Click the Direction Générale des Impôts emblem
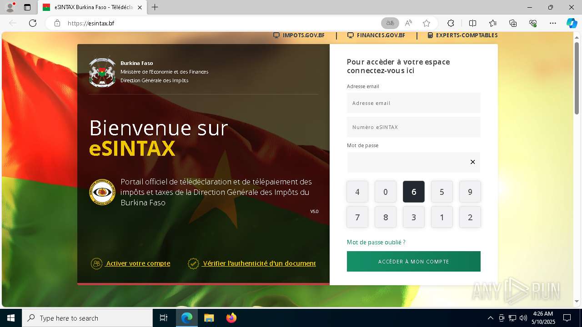Screen dimensions: 582x327 coord(102,192)
